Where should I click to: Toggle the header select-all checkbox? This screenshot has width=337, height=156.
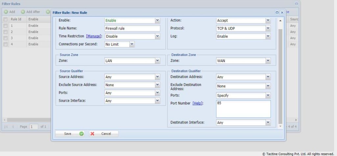[5, 19]
